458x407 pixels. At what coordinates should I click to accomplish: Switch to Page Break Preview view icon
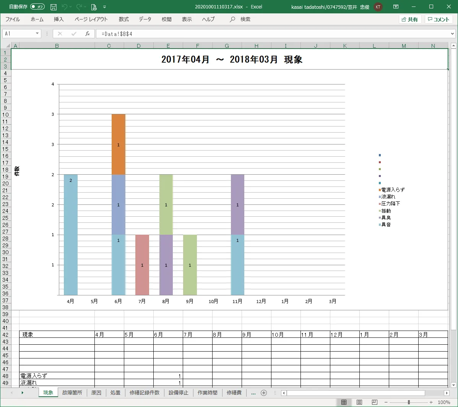pos(374,402)
